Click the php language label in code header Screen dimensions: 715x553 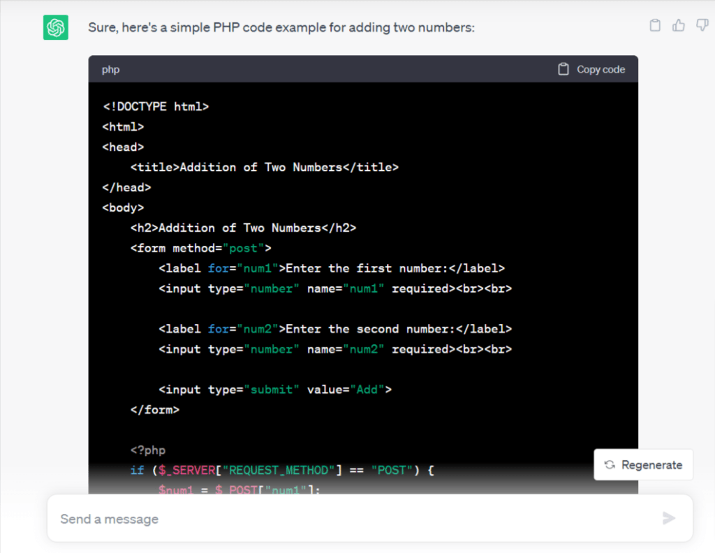coord(110,70)
